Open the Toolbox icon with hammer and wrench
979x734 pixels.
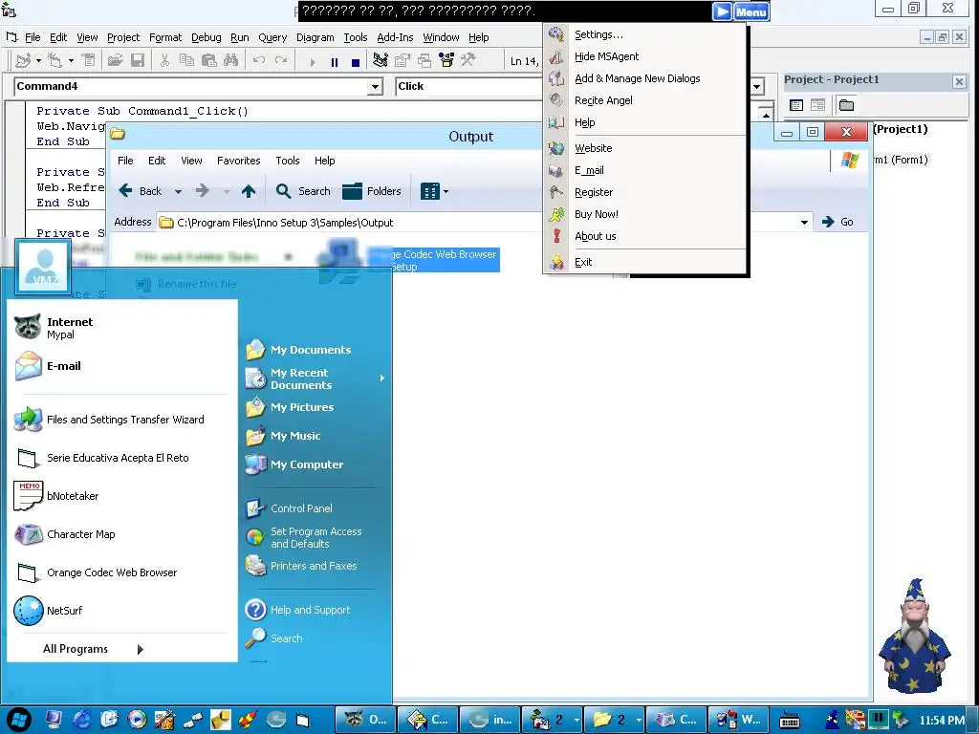(468, 60)
